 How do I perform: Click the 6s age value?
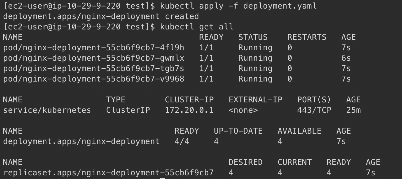click(x=346, y=58)
